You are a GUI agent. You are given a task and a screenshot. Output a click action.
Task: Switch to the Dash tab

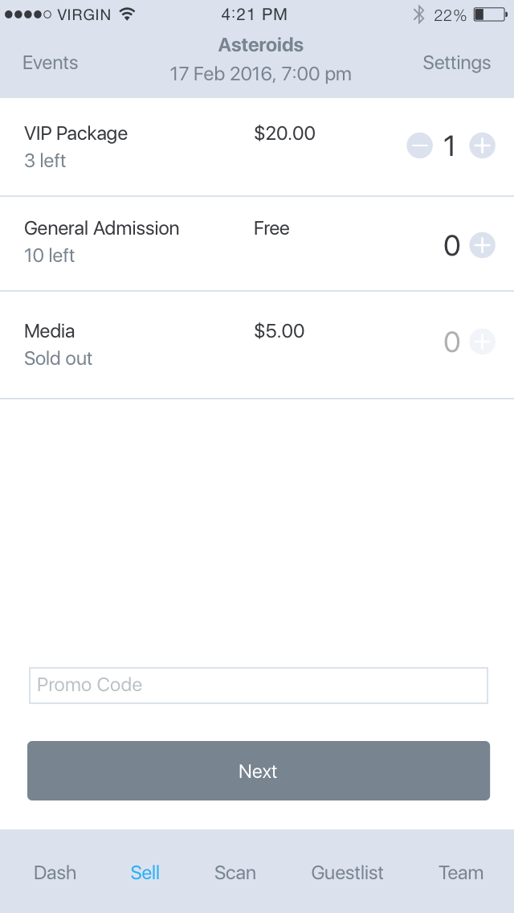55,873
